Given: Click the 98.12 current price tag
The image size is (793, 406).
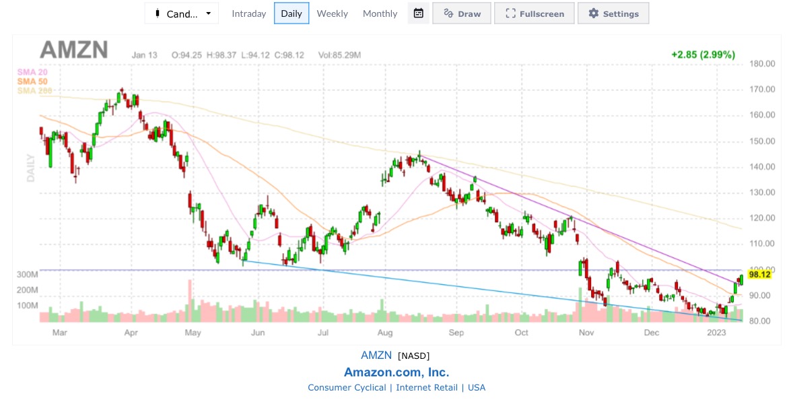Looking at the screenshot, I should (x=759, y=275).
